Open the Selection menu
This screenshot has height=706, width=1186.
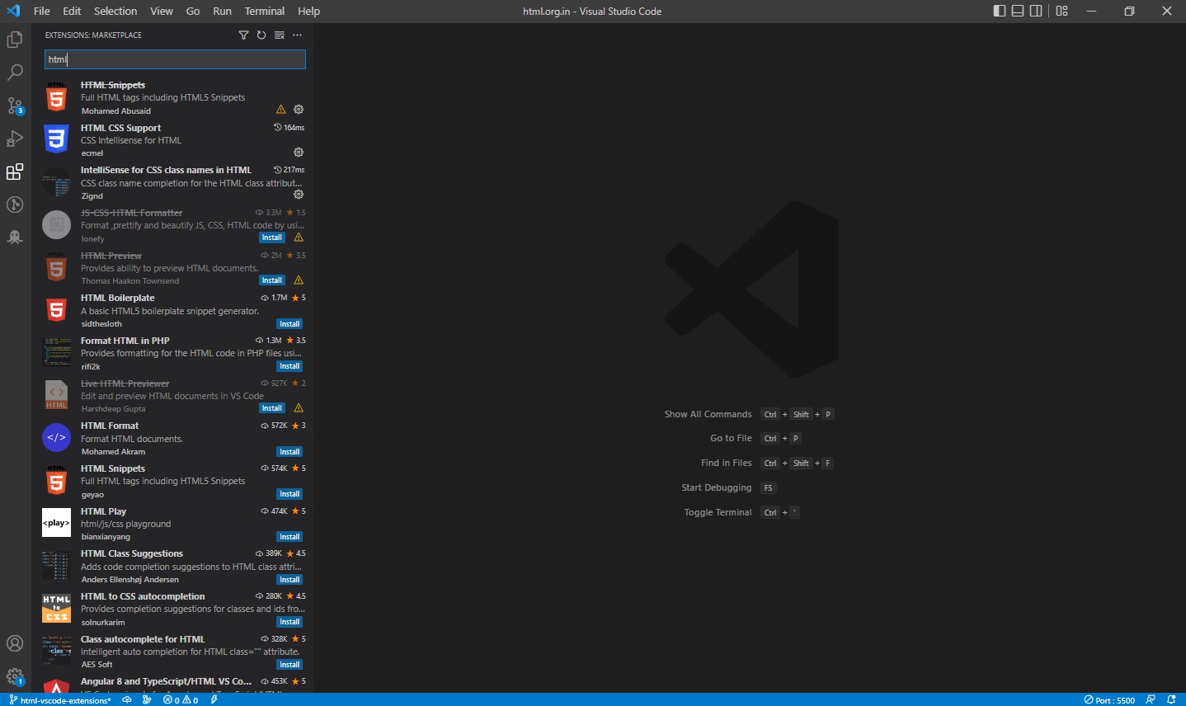tap(115, 11)
